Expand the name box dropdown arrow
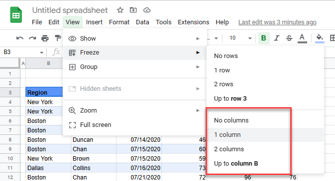 pyautogui.click(x=41, y=53)
